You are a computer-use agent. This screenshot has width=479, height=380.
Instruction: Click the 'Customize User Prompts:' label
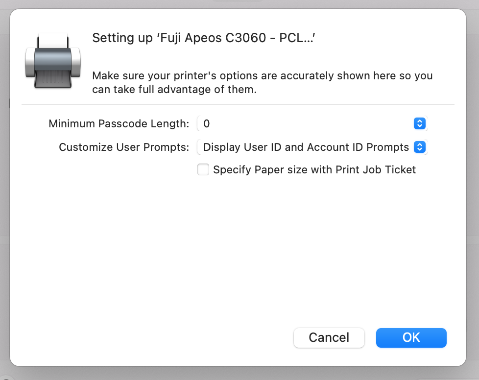tap(124, 147)
